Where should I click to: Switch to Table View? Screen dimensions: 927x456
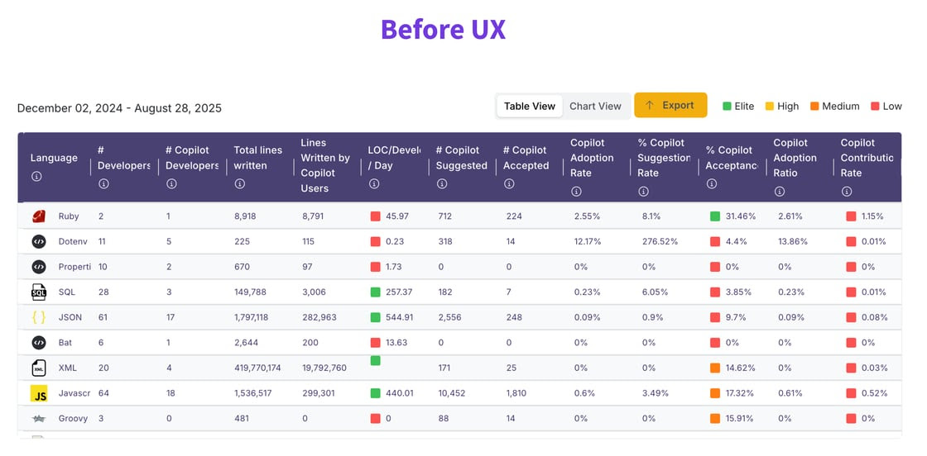tap(530, 106)
